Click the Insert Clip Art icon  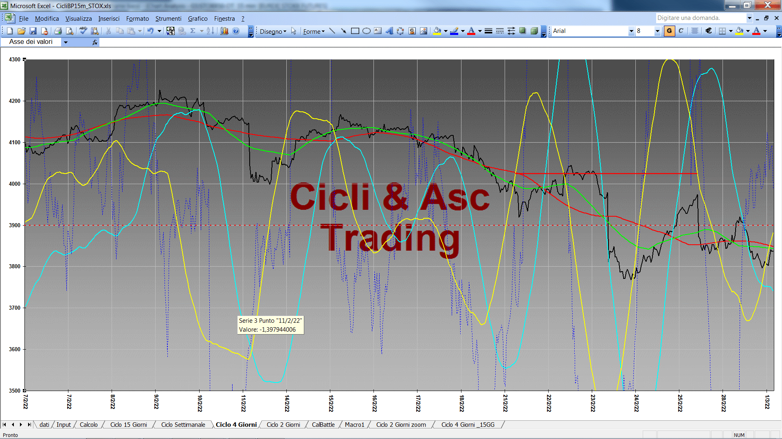(x=412, y=31)
